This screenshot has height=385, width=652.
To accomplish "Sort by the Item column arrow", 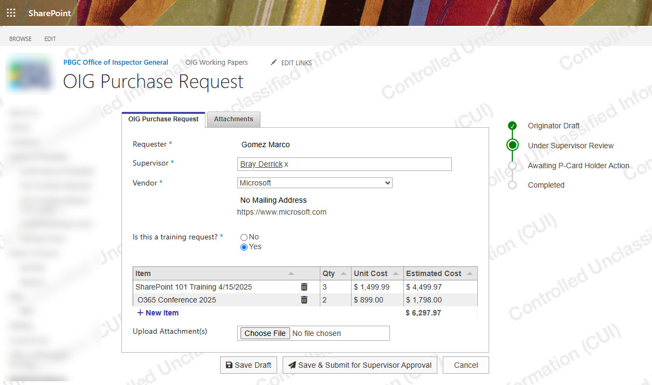I will click(291, 274).
